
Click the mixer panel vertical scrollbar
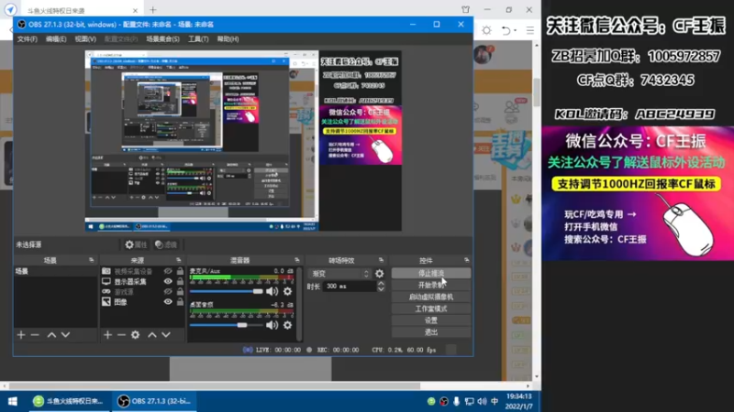pyautogui.click(x=299, y=304)
